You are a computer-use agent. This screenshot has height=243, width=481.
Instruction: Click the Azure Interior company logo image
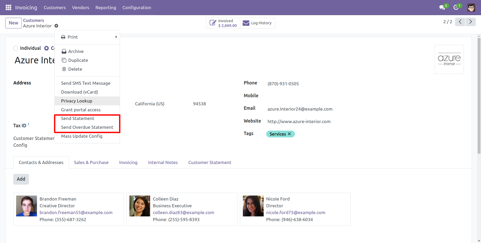[x=449, y=59]
